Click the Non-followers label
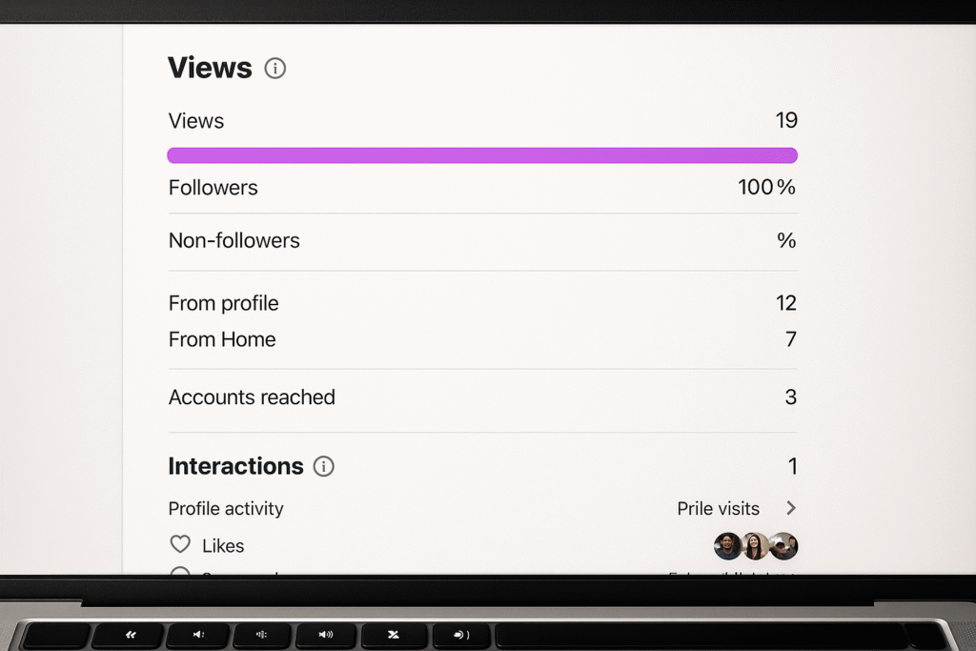Screen dimensions: 976x651 [234, 241]
